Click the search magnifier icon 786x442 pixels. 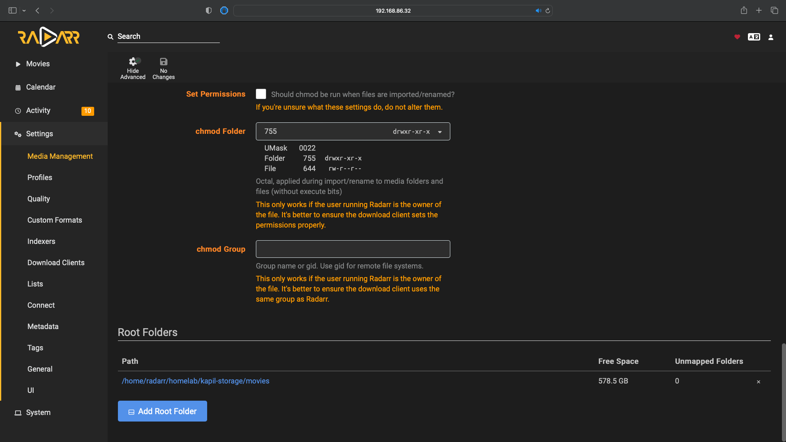(x=110, y=37)
